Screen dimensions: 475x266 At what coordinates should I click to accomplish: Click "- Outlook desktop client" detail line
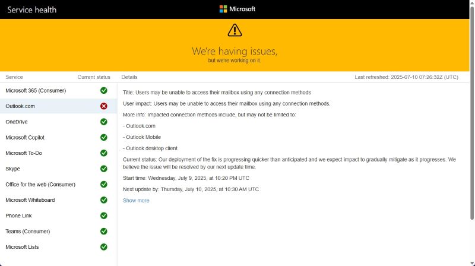[150, 148]
